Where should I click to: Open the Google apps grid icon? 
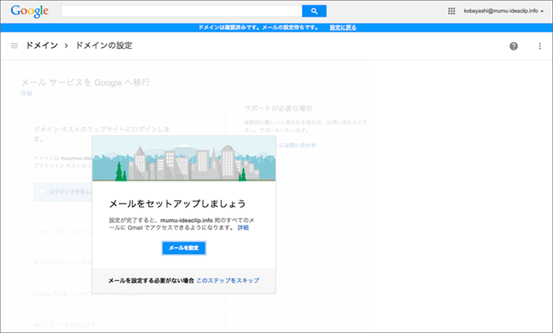coord(451,11)
